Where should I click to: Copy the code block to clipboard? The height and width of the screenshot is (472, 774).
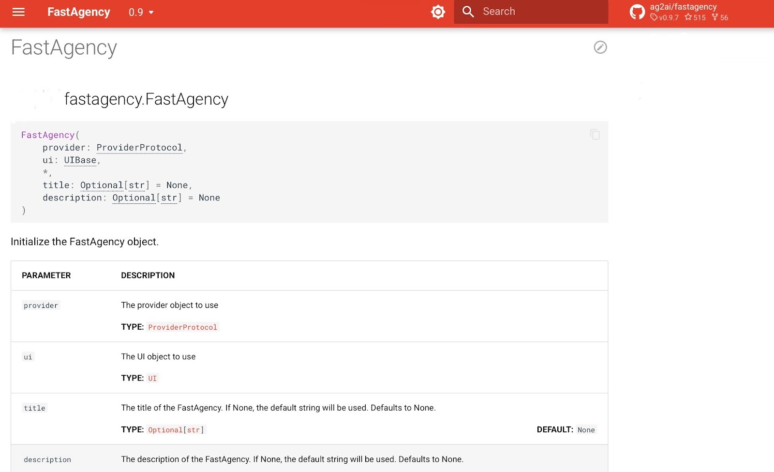(595, 134)
